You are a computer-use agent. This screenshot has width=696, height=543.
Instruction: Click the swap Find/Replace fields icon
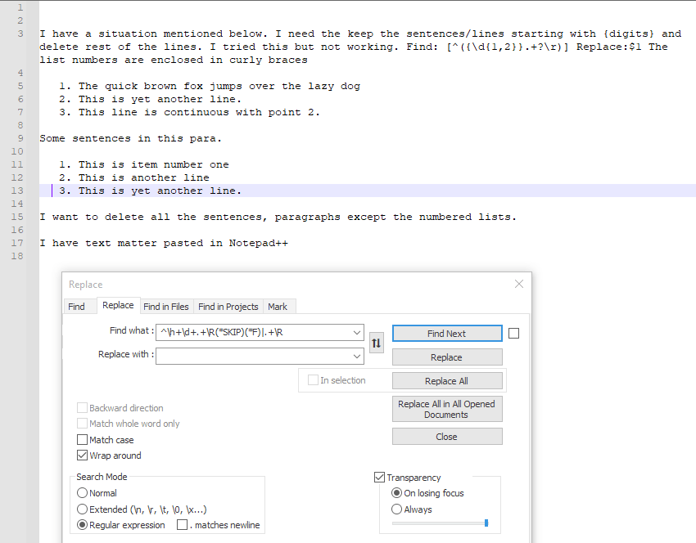(x=376, y=343)
